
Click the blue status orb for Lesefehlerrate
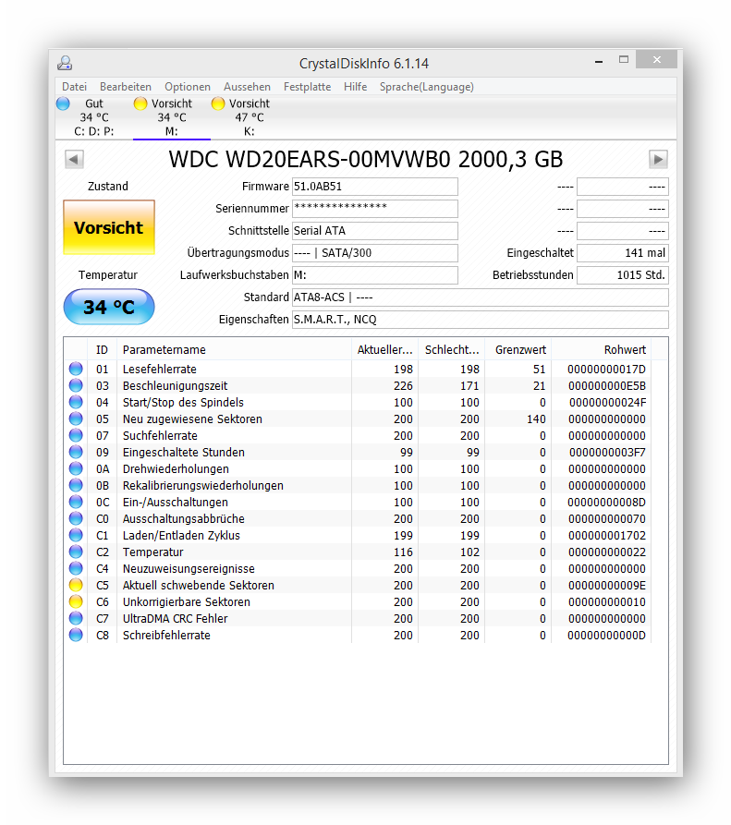(76, 369)
